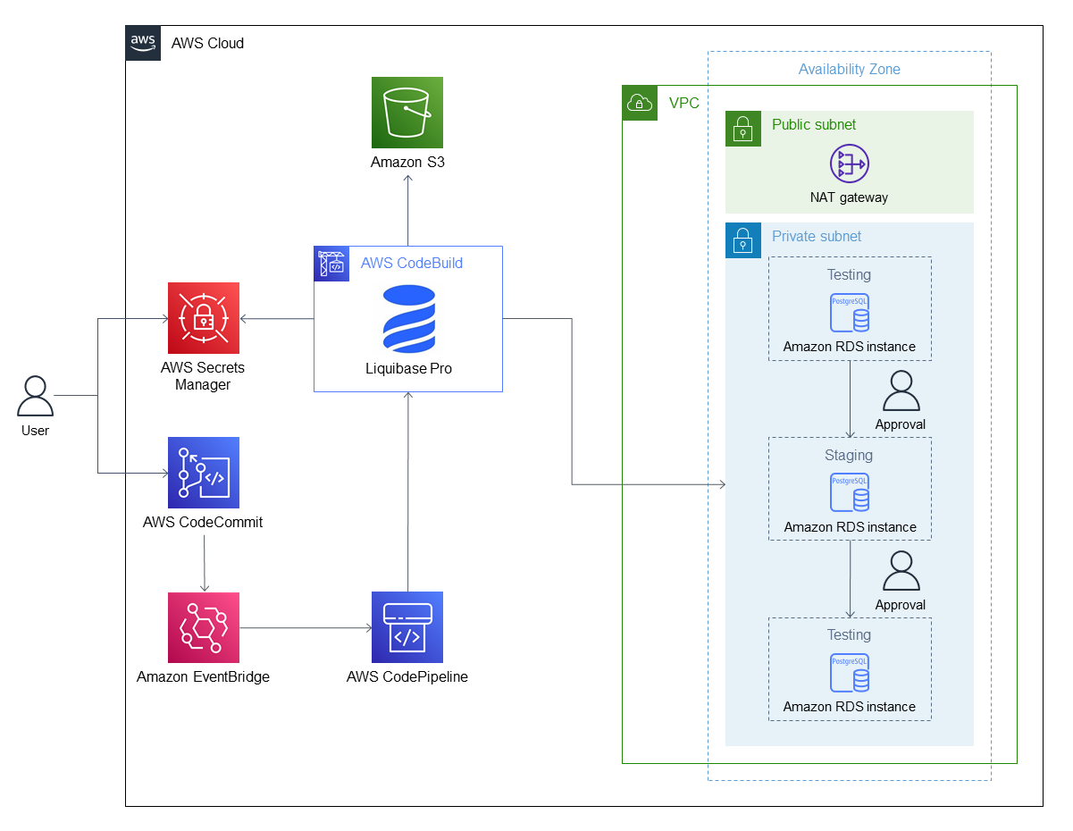The image size is (1073, 831).
Task: Select the Availability Zone label
Action: pos(850,69)
